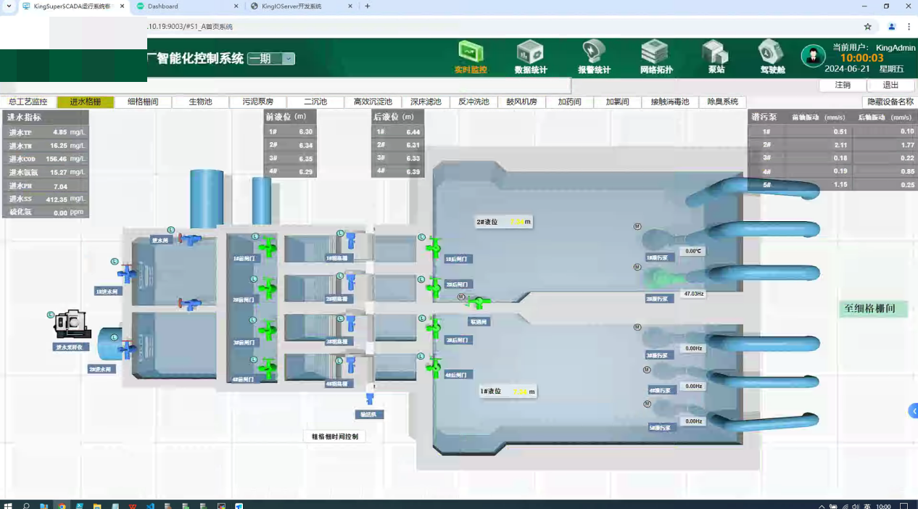Click L mode indicator above 进水闸
The width and height of the screenshot is (918, 509).
point(171,230)
